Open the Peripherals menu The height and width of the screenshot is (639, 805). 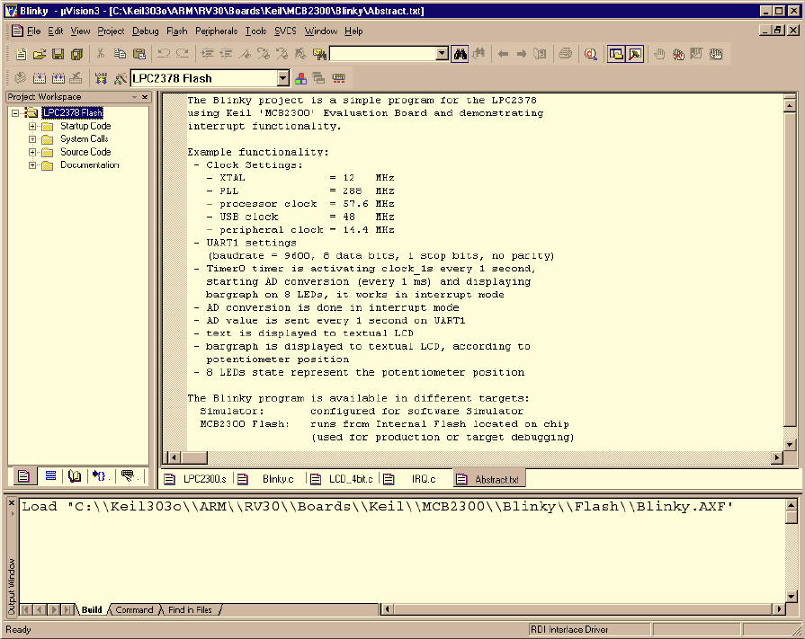click(216, 31)
